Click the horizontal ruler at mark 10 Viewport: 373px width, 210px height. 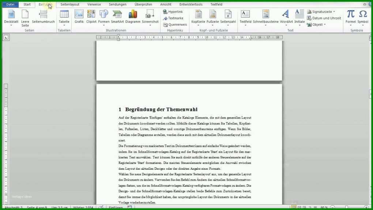(207, 37)
